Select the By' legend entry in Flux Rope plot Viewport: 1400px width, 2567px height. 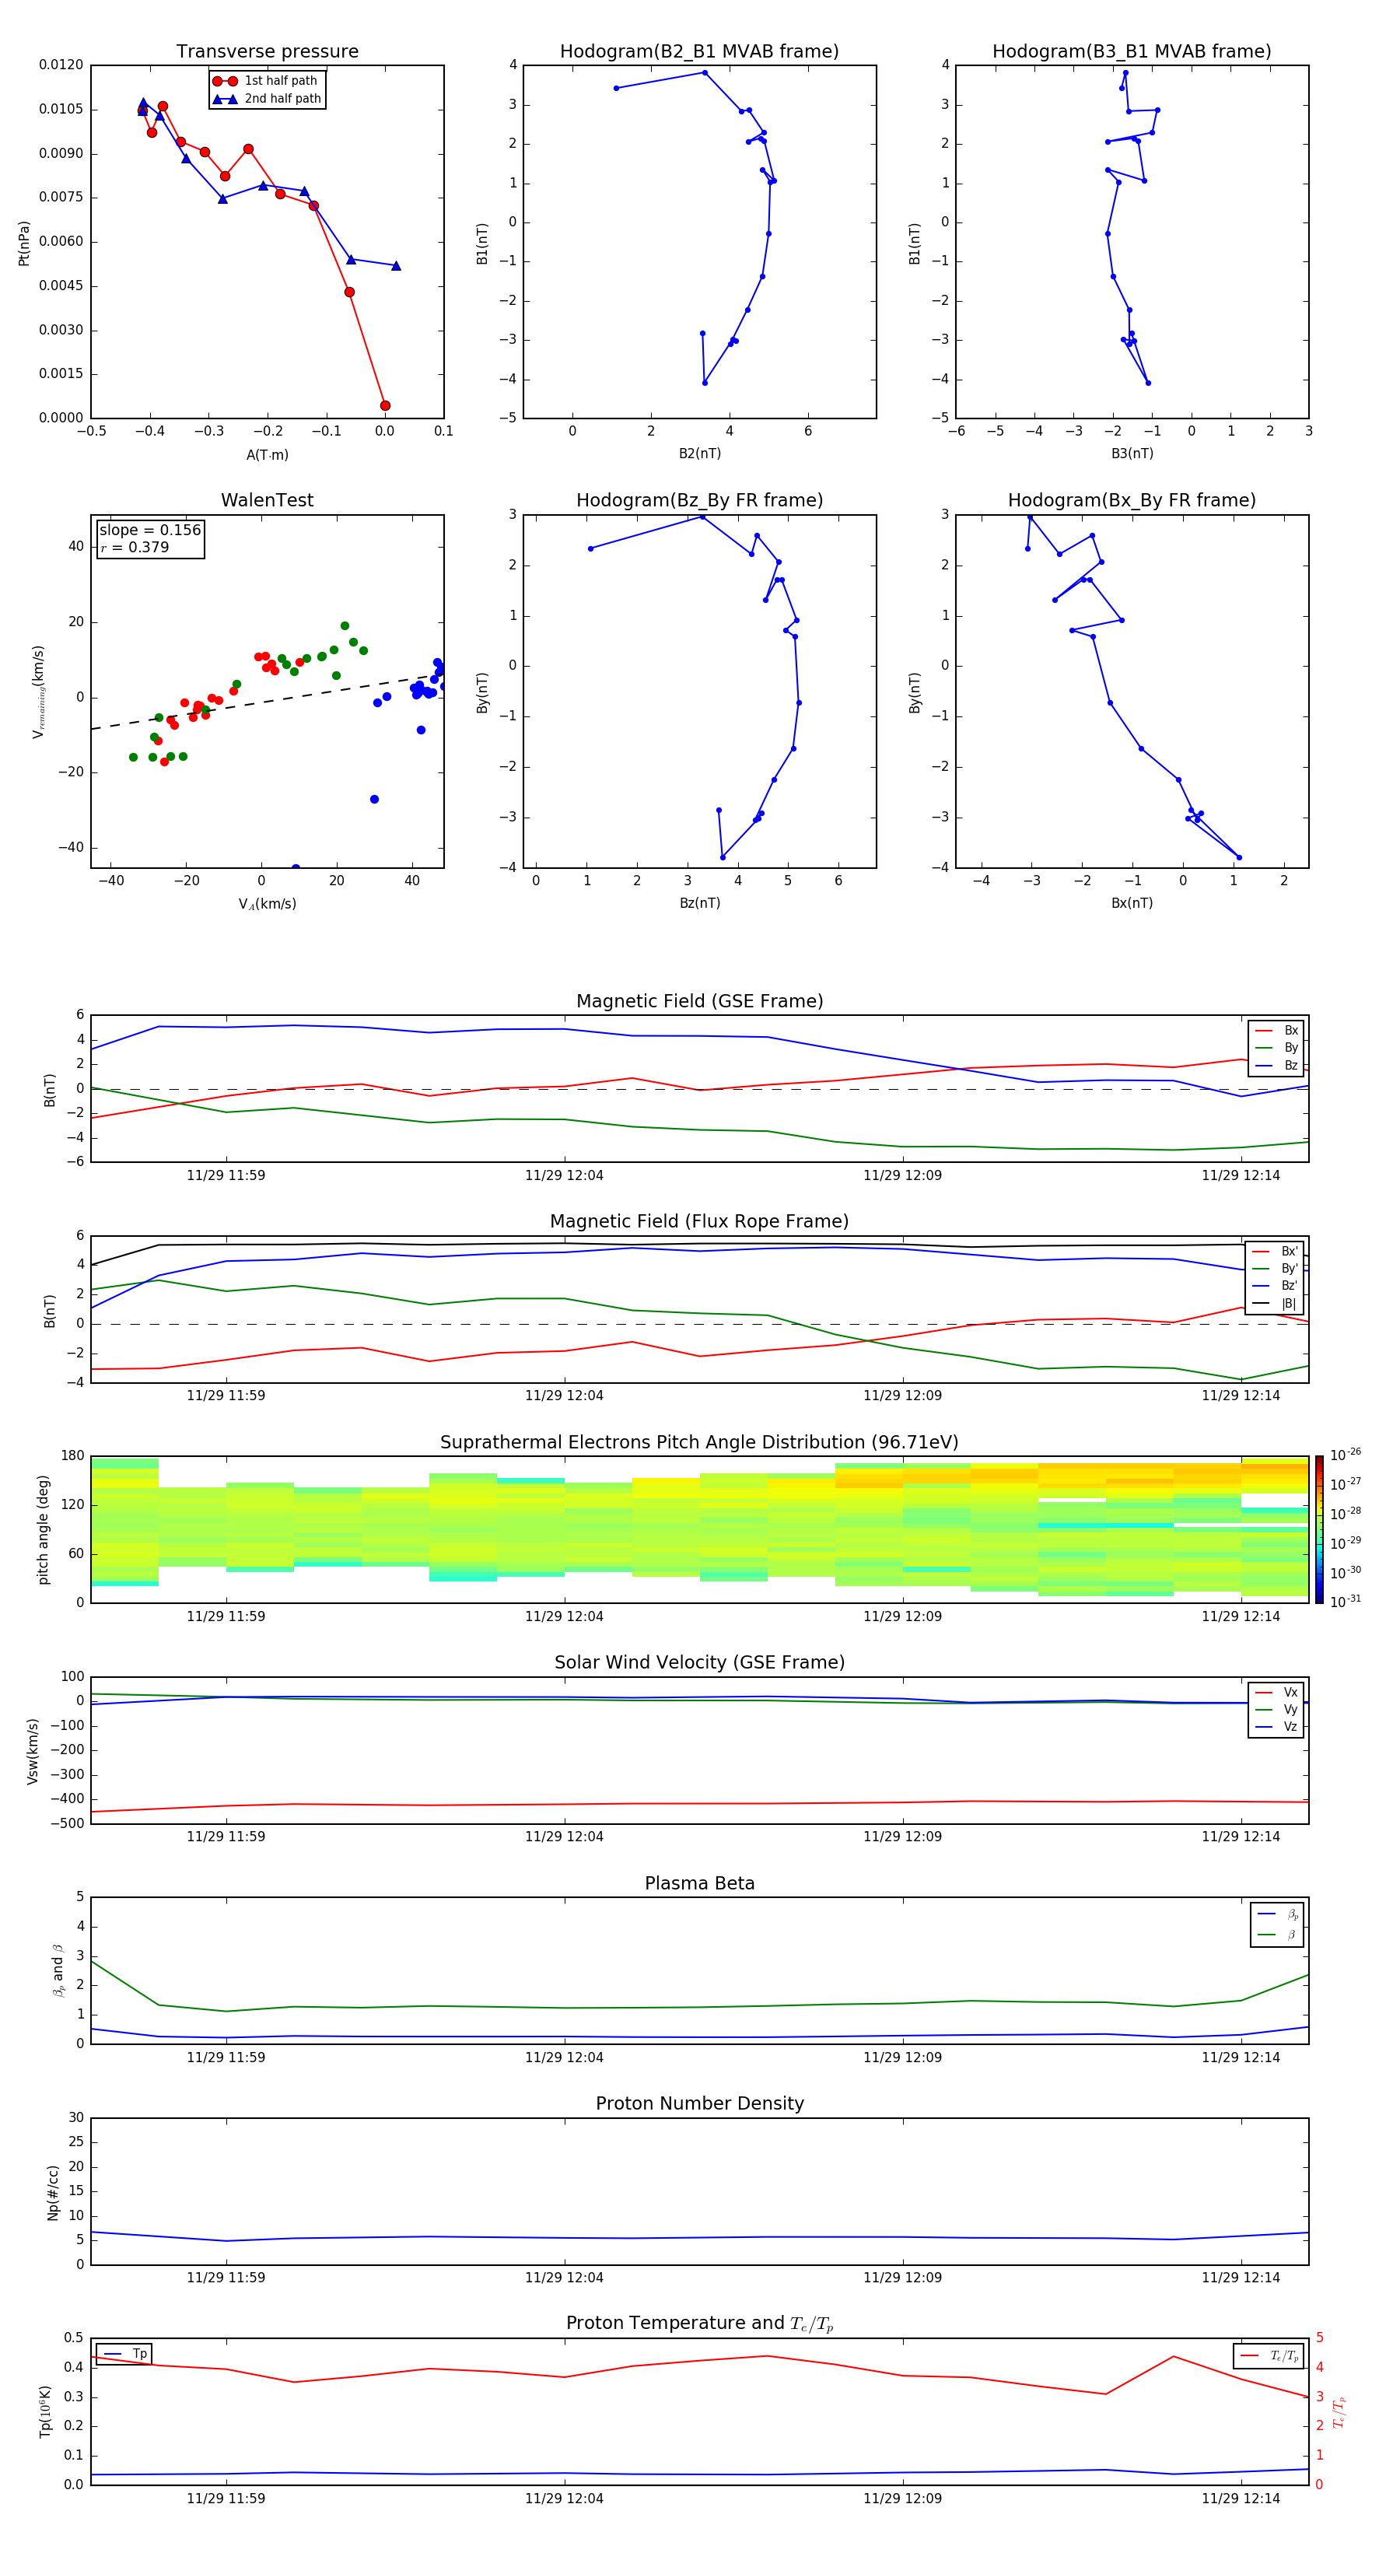pyautogui.click(x=1276, y=1269)
